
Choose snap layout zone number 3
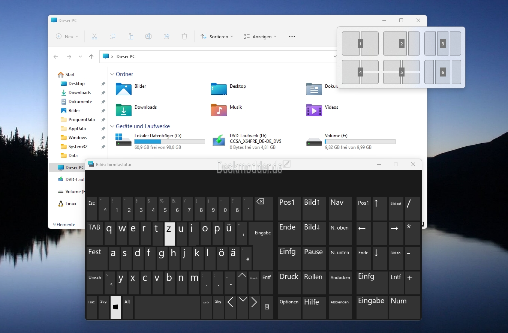(x=443, y=43)
